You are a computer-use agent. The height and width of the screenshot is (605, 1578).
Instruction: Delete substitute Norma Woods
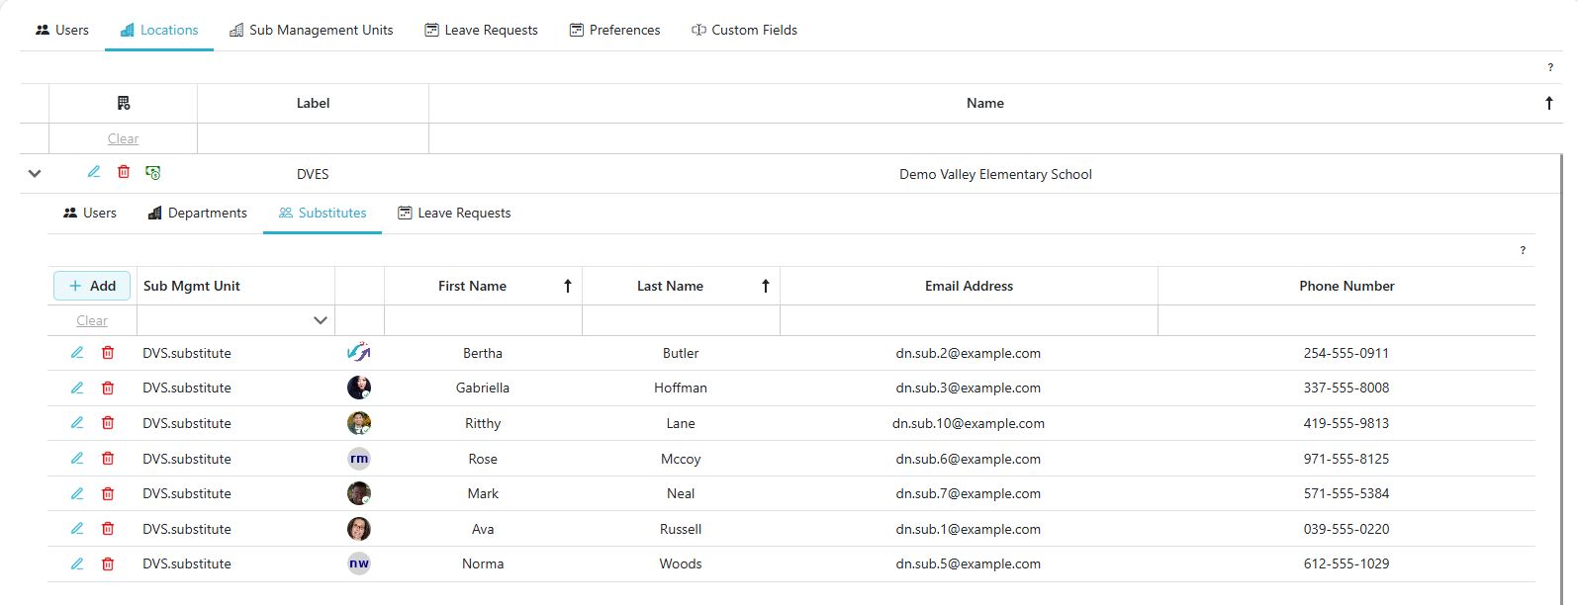(x=108, y=564)
